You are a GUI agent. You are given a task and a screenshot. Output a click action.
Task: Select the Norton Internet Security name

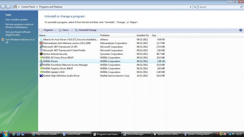click(55, 54)
